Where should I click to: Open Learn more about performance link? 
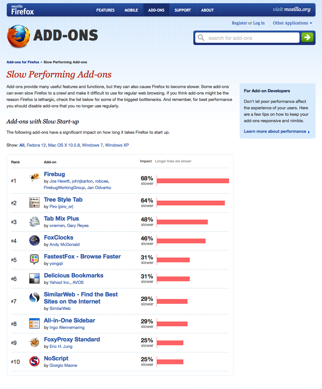(275, 131)
